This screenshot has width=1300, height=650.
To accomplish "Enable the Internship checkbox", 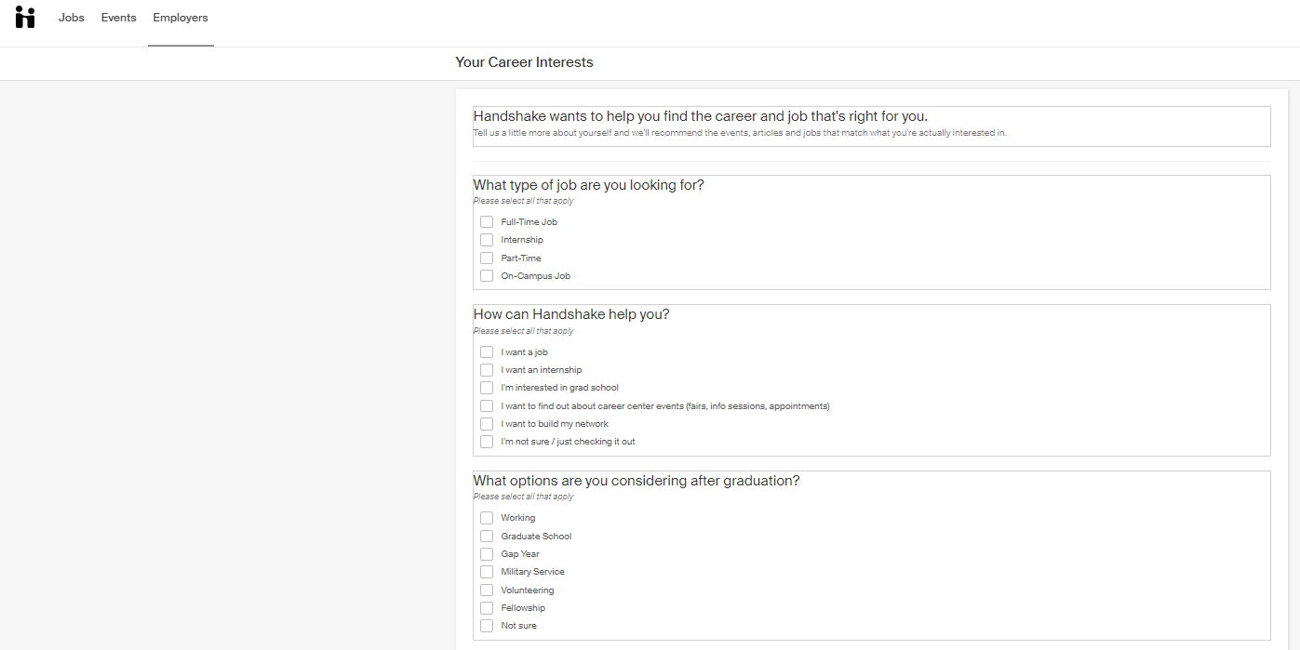I will click(x=487, y=239).
